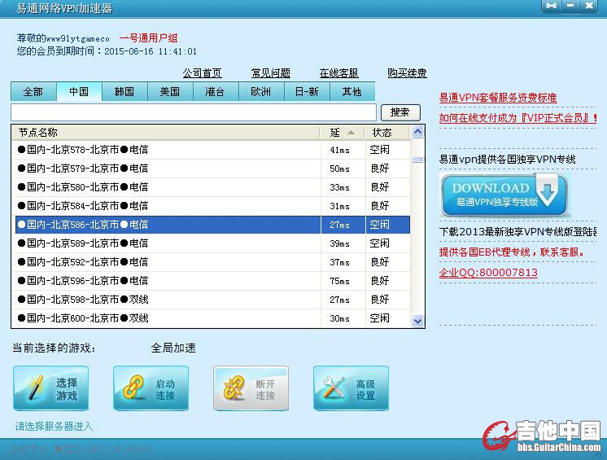This screenshot has height=460, width=607.
Task: Select node 国内-北京579-北京市 电信
Action: (212, 169)
